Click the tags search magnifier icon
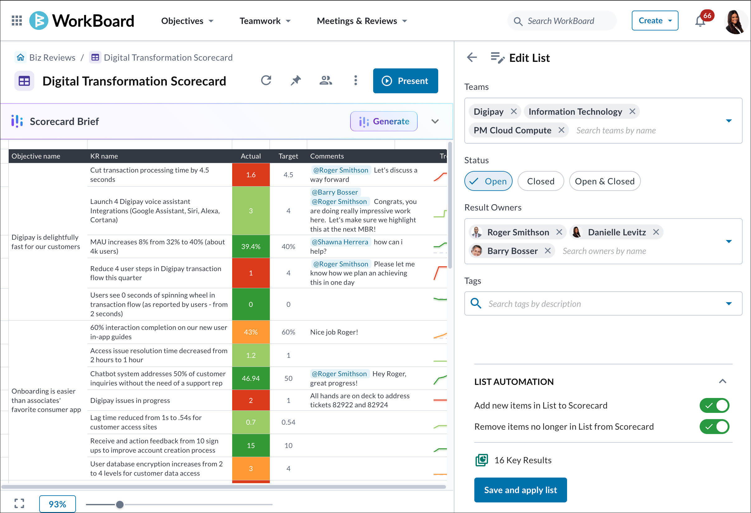The width and height of the screenshot is (751, 513). click(476, 303)
